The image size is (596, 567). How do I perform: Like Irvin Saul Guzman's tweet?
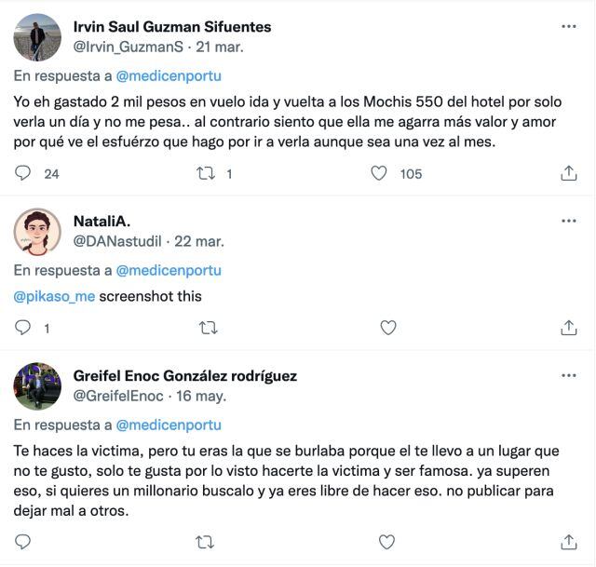pyautogui.click(x=379, y=173)
